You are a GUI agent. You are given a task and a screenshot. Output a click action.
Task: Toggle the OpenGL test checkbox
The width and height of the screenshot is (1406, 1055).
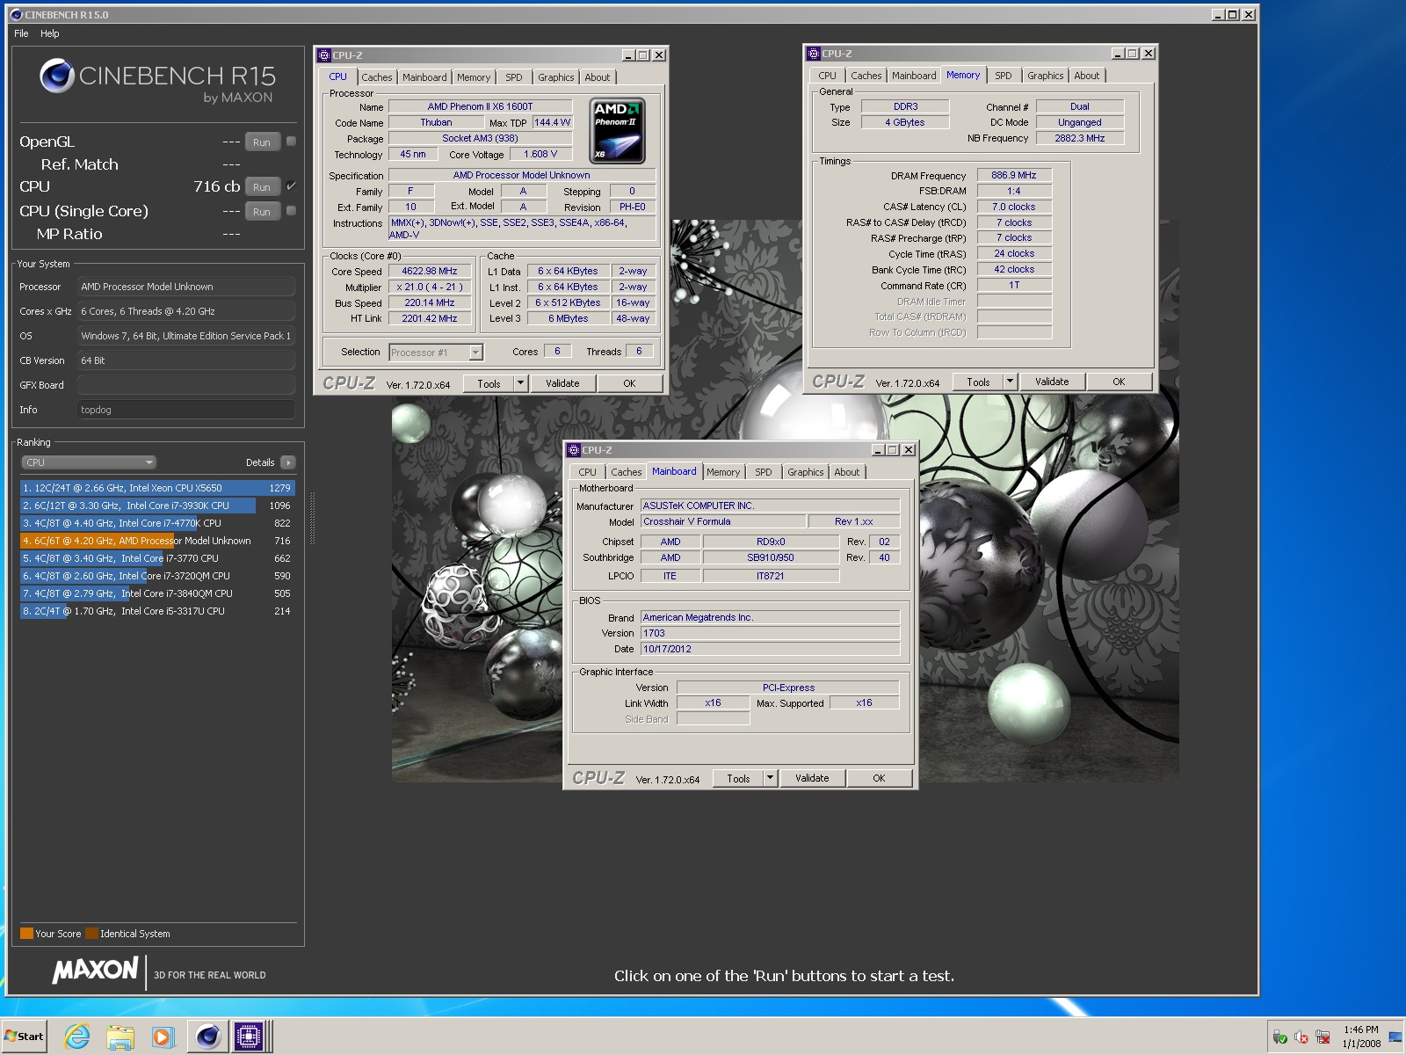[291, 141]
